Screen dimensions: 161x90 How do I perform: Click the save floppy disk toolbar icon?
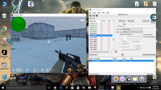coord(97,15)
